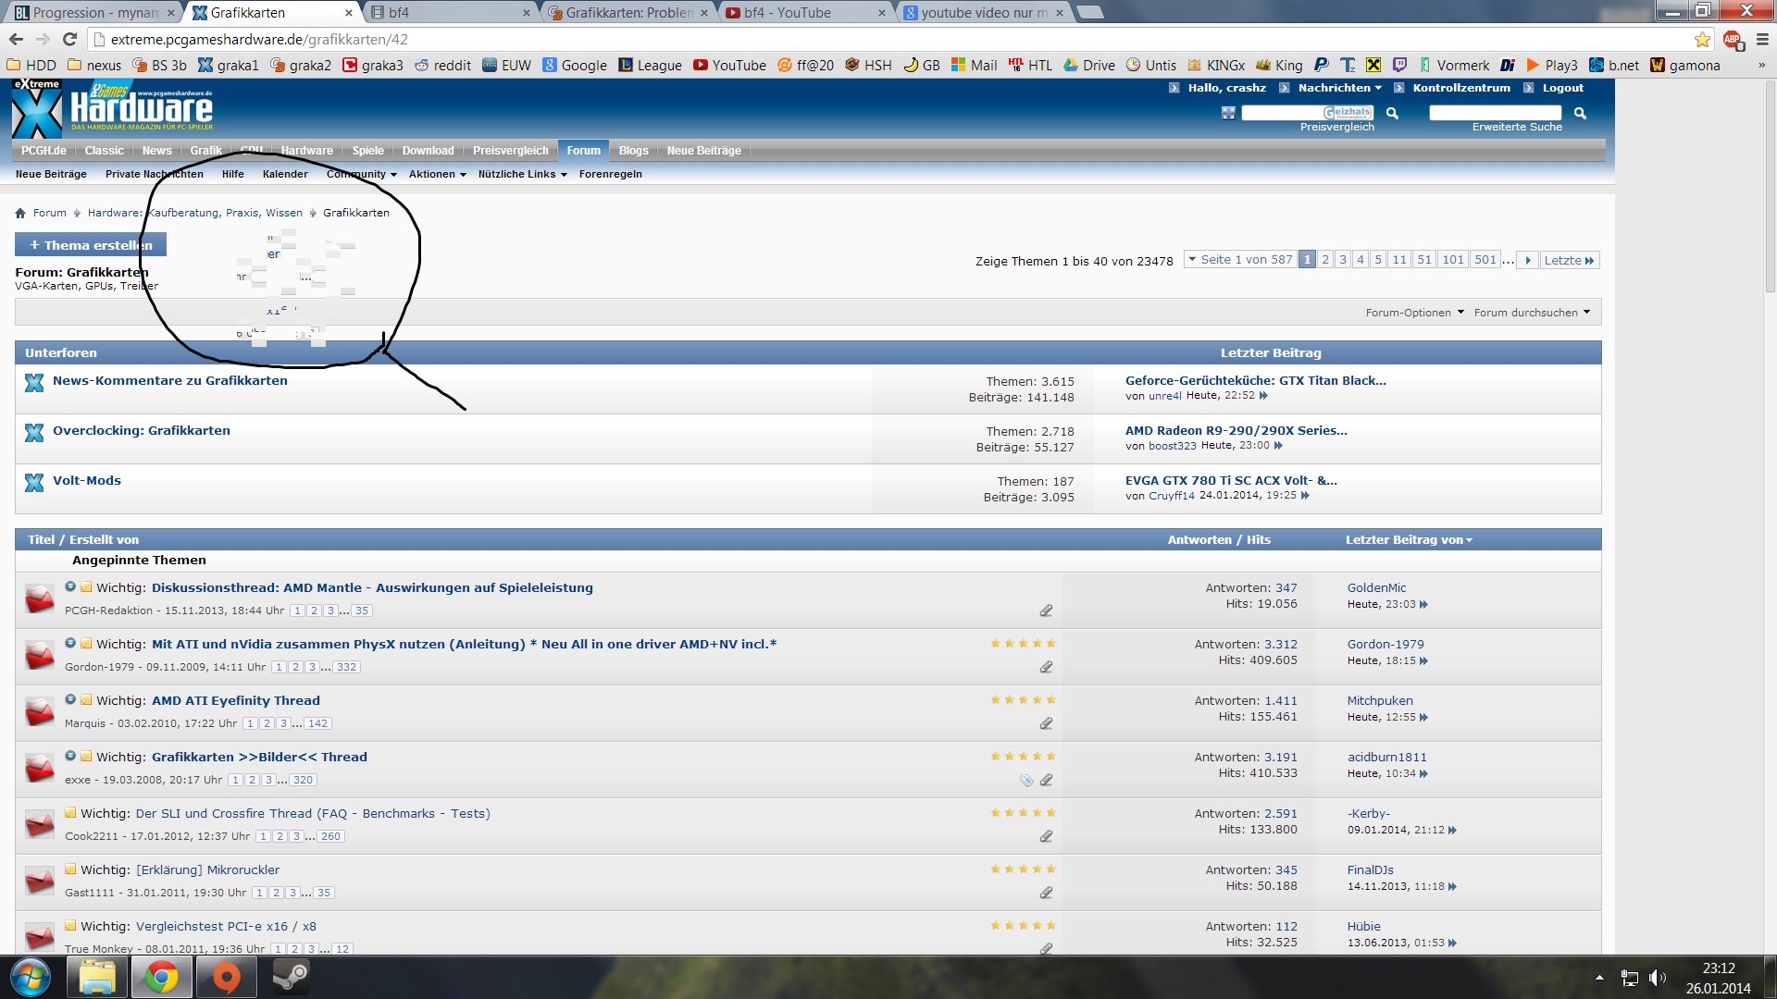Open the Seite 1 von 587 page selector
Image resolution: width=1777 pixels, height=999 pixels.
coord(1239,260)
